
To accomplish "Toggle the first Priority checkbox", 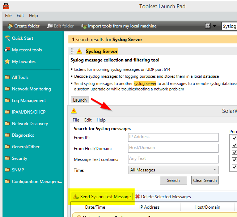I will [234, 138].
